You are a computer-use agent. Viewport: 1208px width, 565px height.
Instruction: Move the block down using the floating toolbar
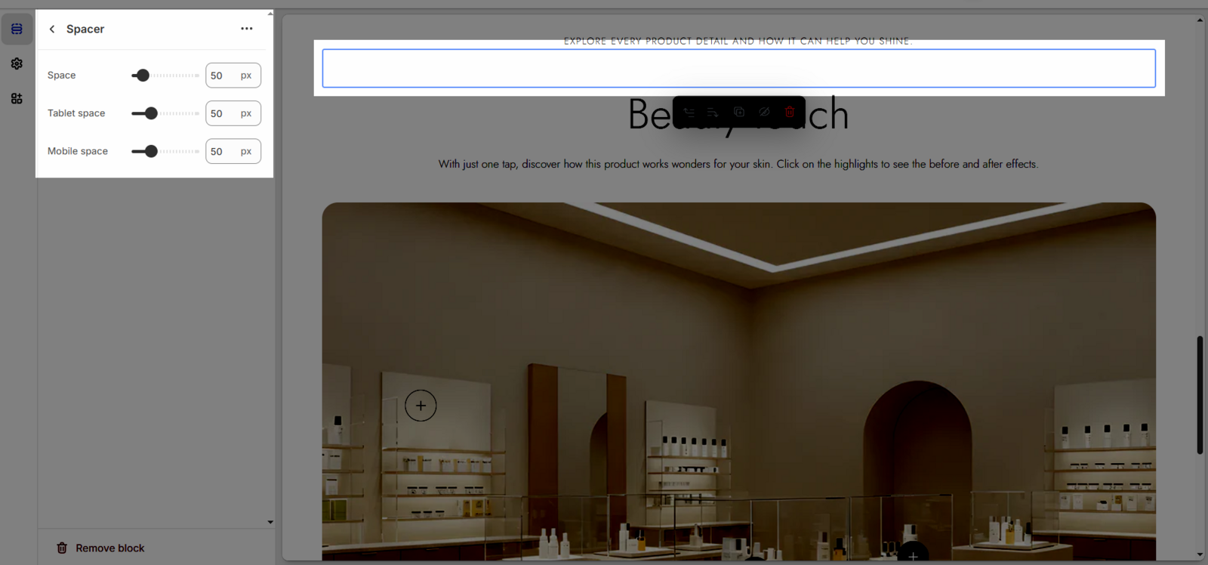(713, 112)
